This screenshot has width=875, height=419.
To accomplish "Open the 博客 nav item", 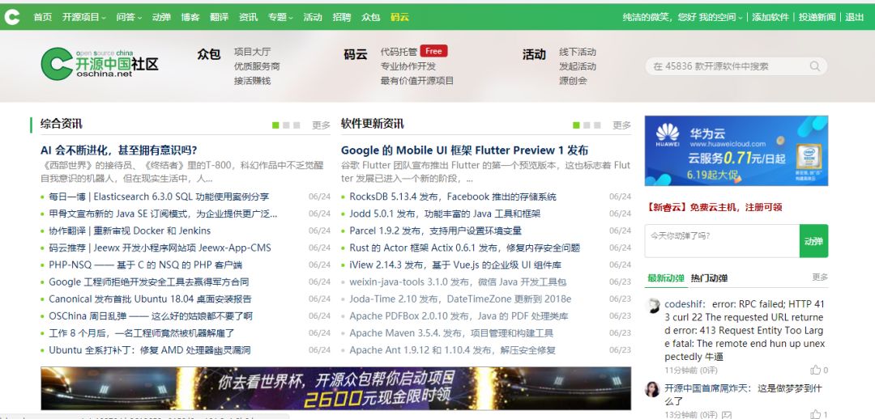I will tap(190, 17).
